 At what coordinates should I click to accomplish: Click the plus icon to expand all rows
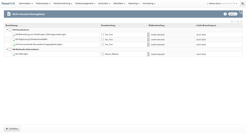tap(232, 22)
